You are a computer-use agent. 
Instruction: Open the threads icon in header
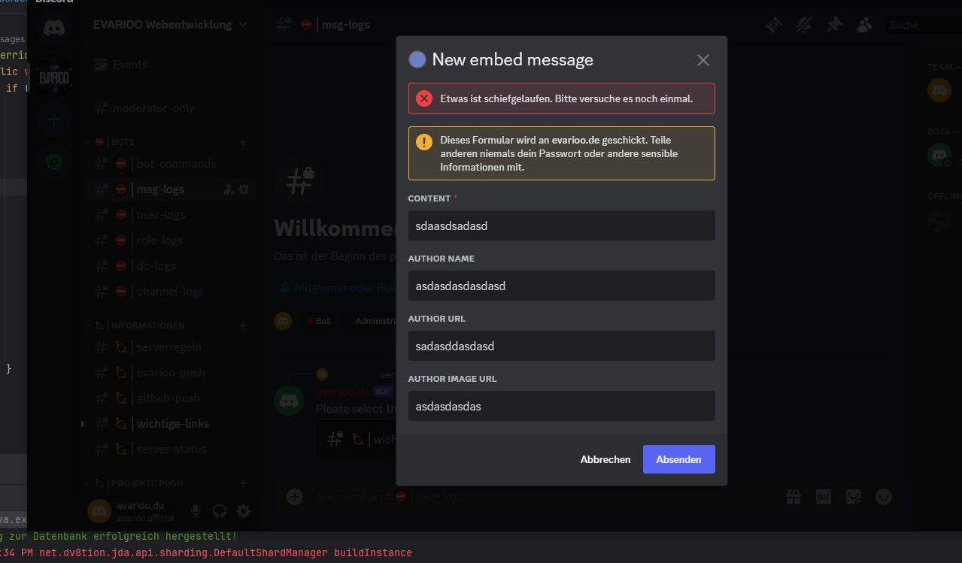pos(774,25)
